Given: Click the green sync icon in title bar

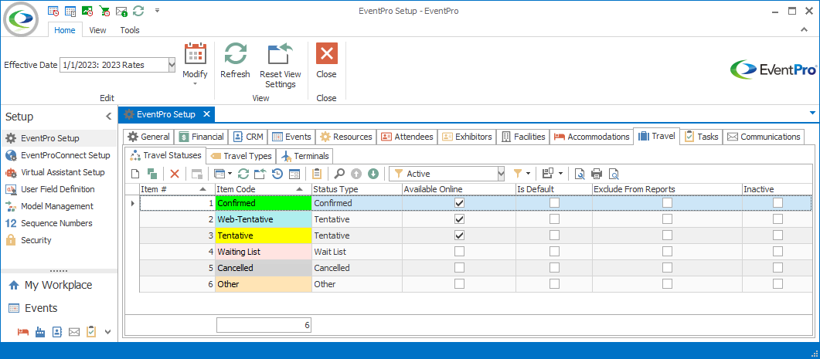Looking at the screenshot, I should pyautogui.click(x=138, y=11).
